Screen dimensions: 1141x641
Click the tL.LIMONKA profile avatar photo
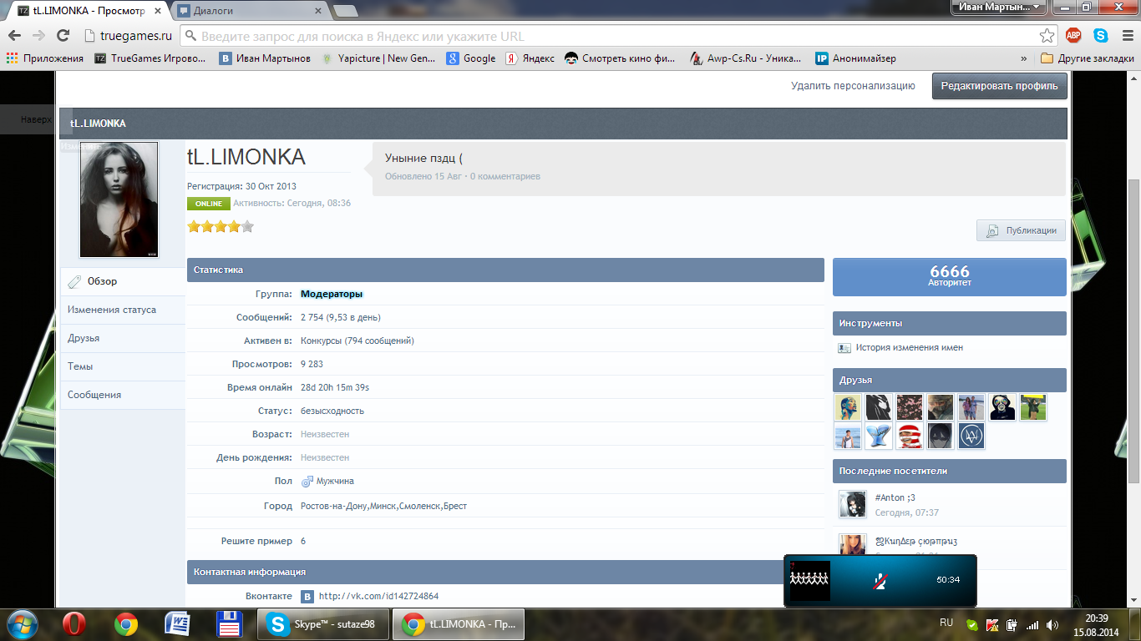[119, 199]
